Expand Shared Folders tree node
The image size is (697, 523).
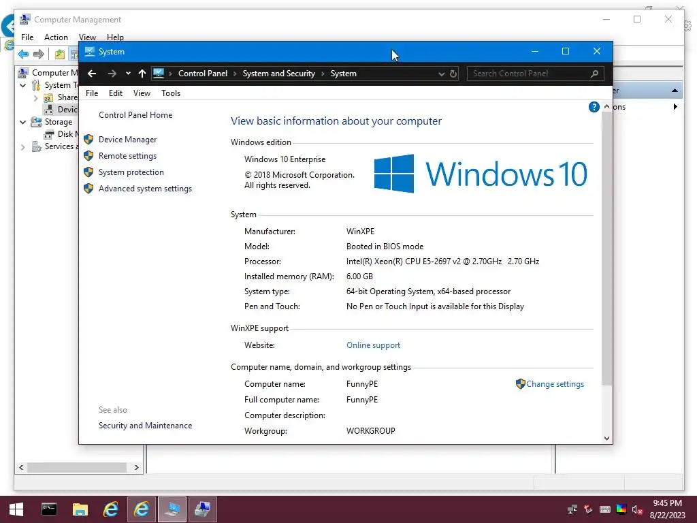(x=35, y=98)
